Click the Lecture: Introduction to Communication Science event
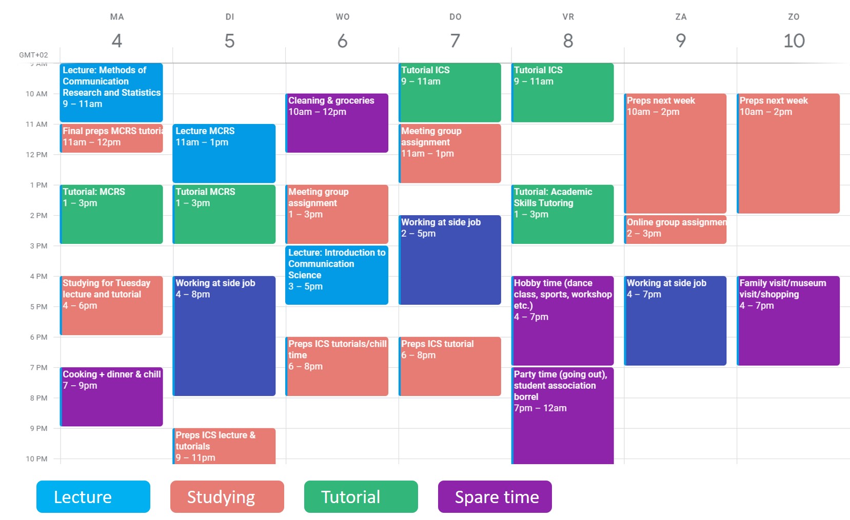Viewport: 850px width, 520px height. (x=337, y=275)
